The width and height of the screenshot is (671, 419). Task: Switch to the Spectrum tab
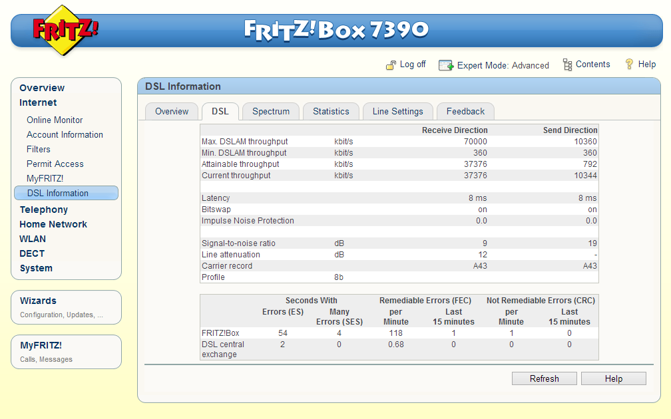pos(271,112)
